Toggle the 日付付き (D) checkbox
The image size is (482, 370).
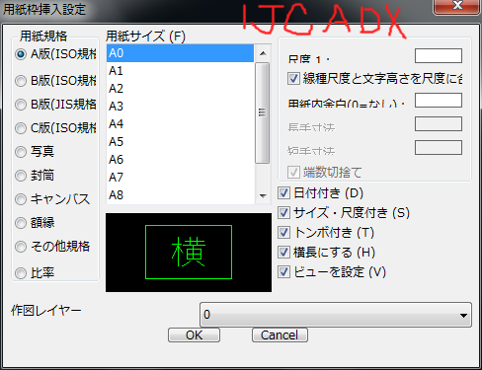tap(283, 193)
